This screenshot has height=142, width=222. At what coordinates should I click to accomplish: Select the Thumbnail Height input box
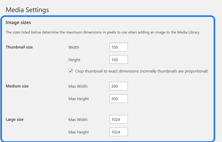tap(118, 60)
